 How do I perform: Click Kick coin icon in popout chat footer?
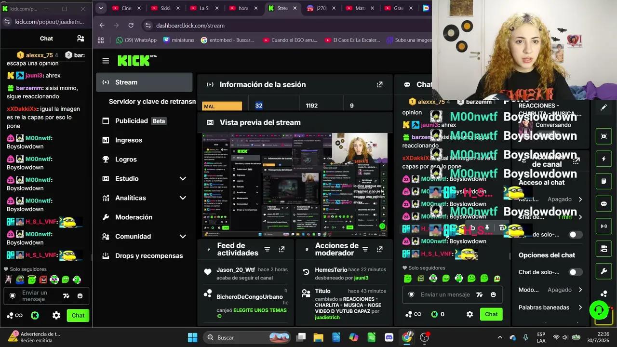[35, 316]
